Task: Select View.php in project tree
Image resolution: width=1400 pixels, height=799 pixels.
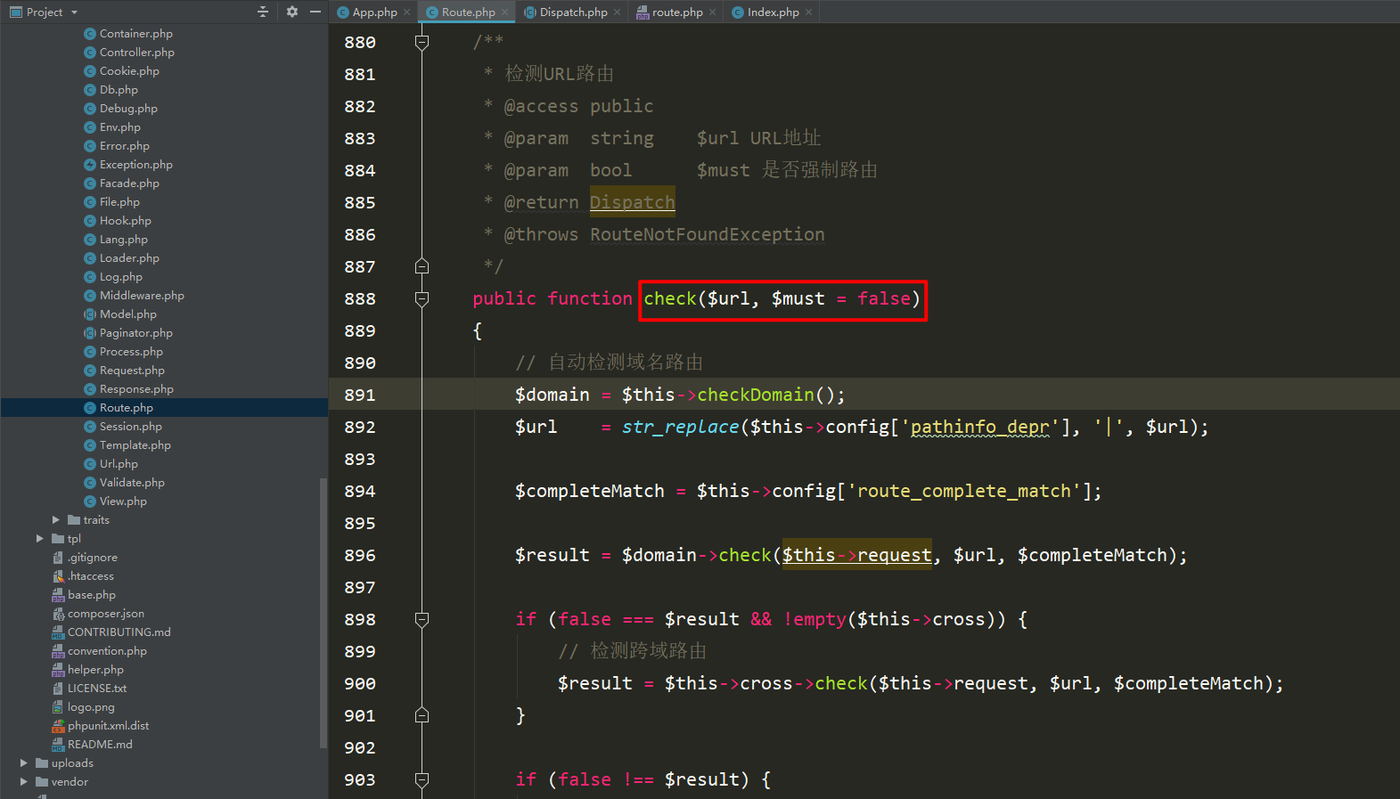Action: click(123, 501)
